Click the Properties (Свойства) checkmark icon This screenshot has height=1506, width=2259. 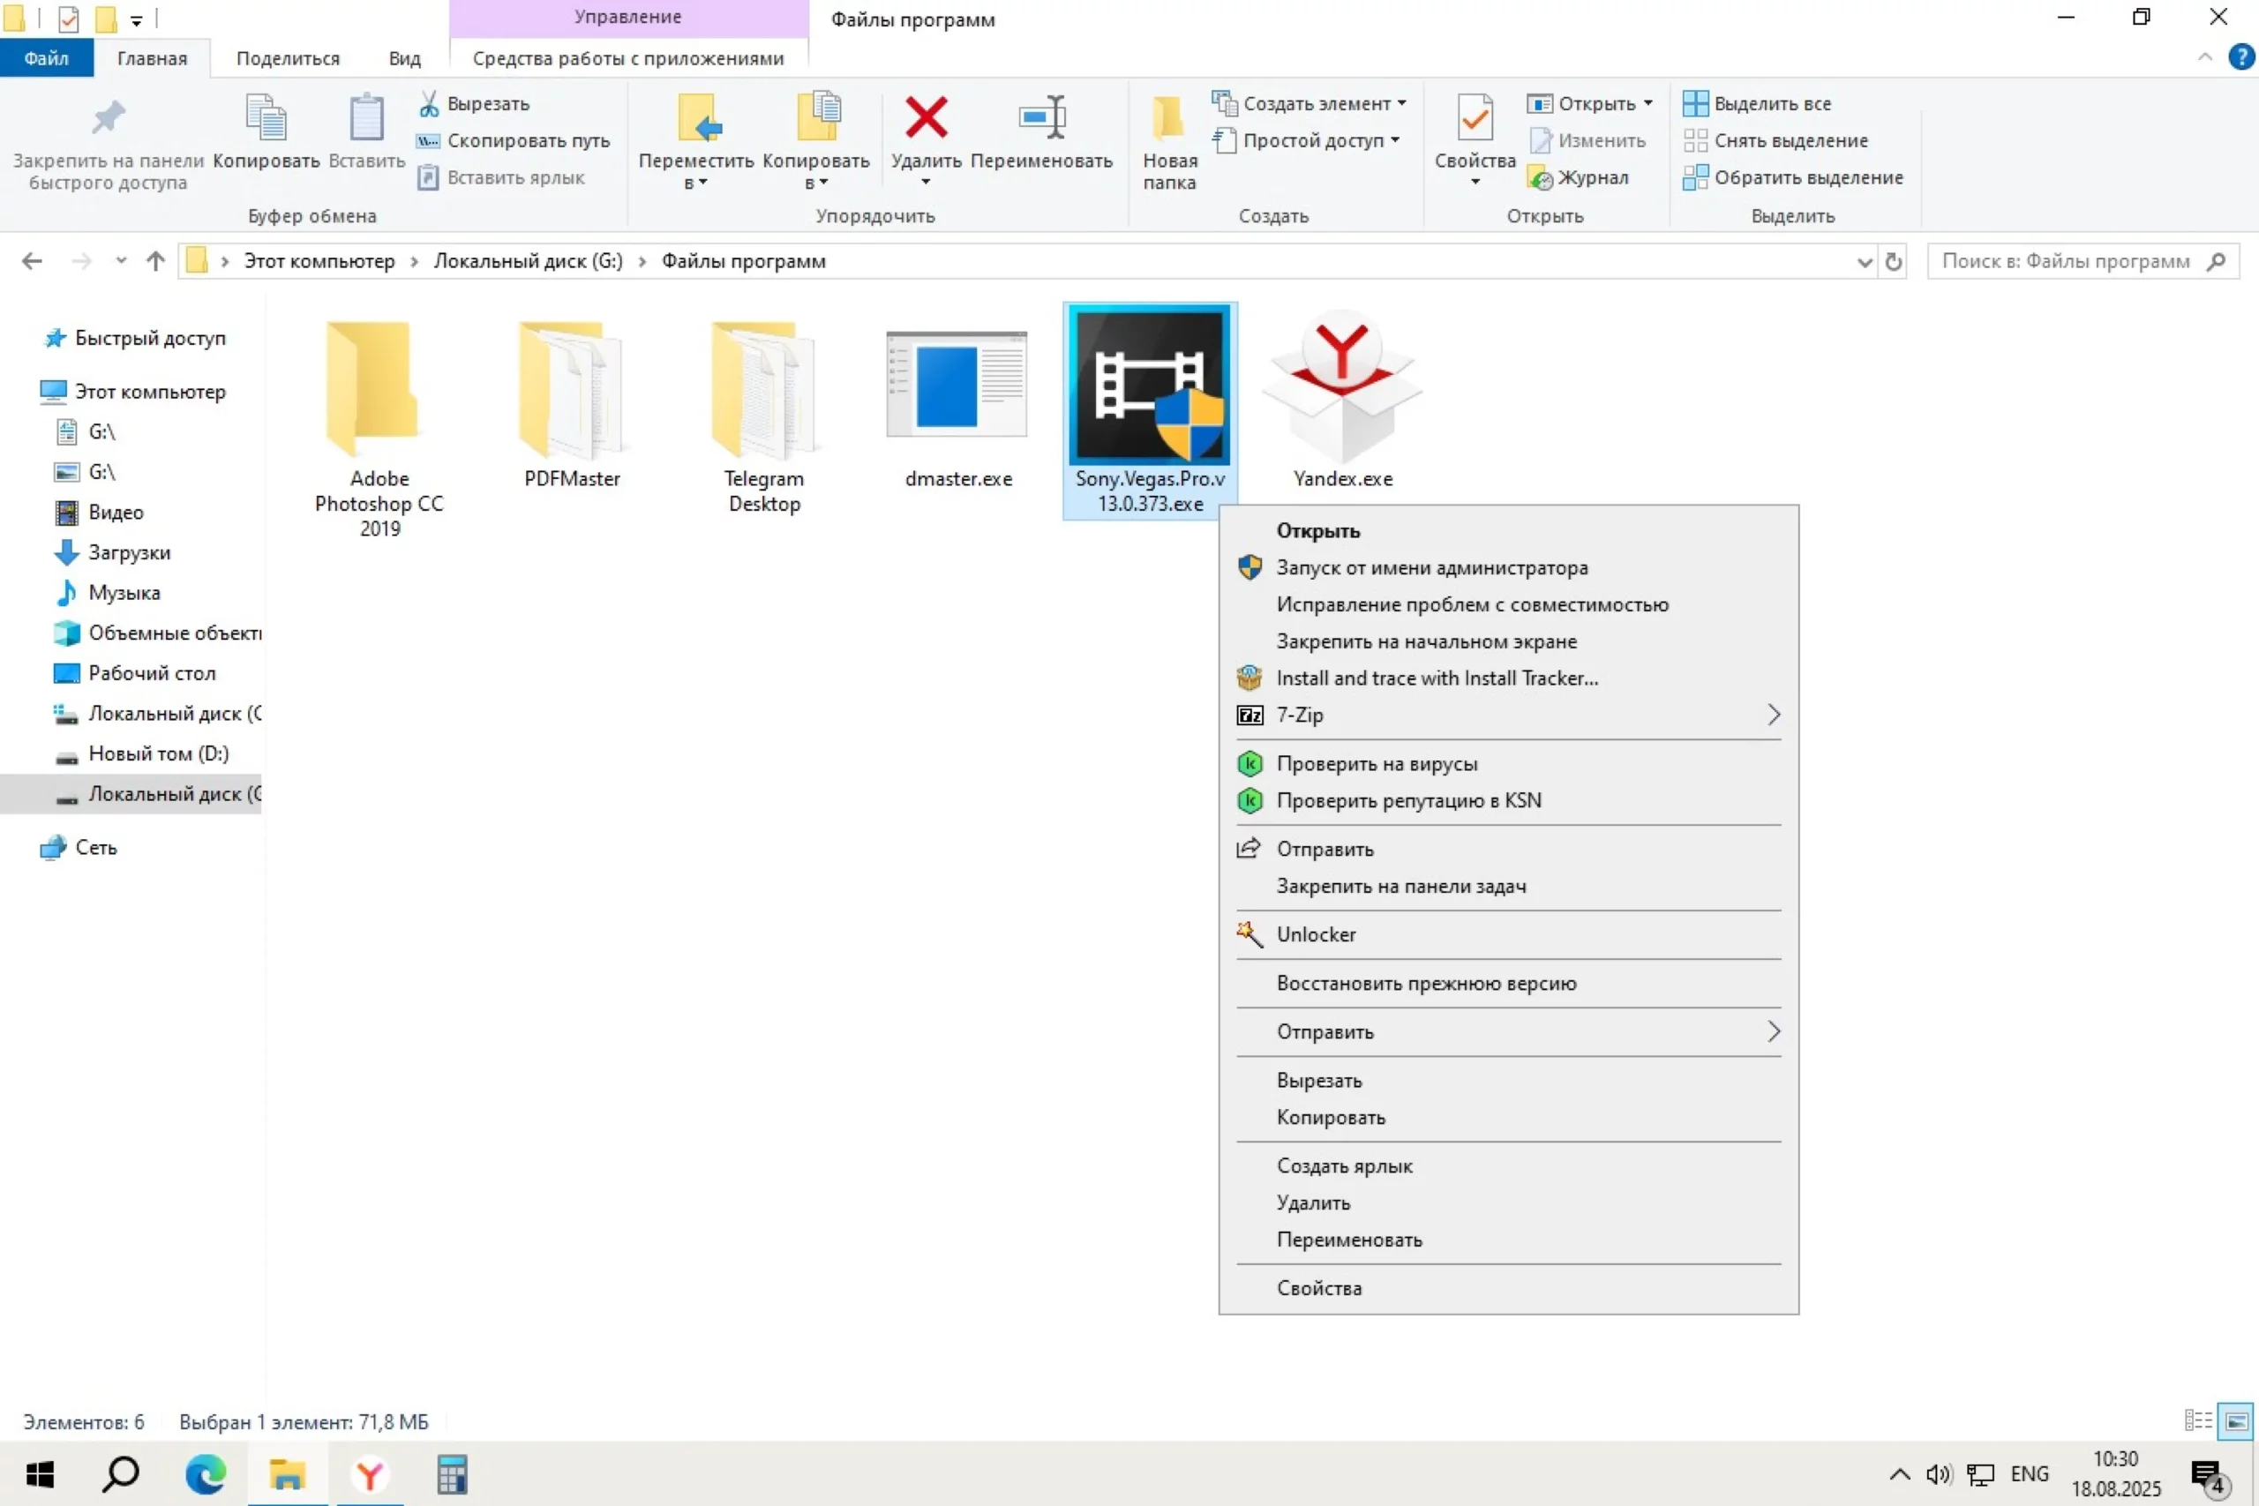tap(1475, 119)
